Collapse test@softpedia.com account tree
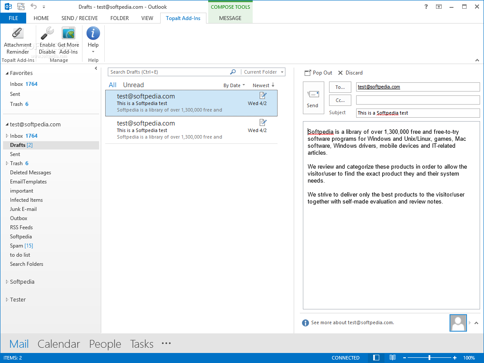Viewport: 484px width, 363px height. tap(7, 125)
